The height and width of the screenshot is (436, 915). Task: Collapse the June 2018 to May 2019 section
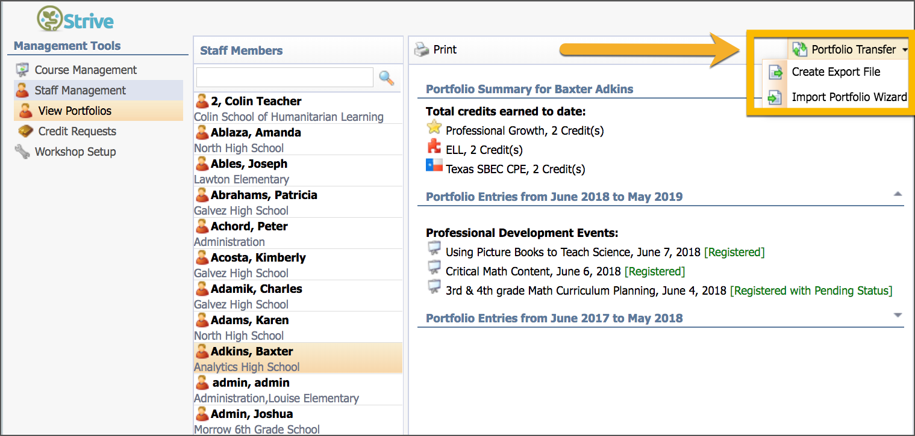pyautogui.click(x=898, y=194)
